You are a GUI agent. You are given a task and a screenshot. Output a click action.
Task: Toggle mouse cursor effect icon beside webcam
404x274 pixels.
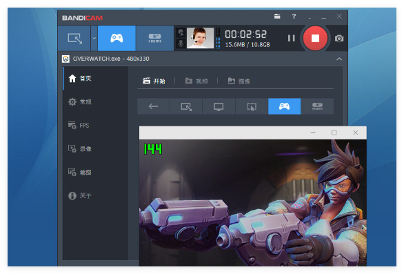(181, 32)
